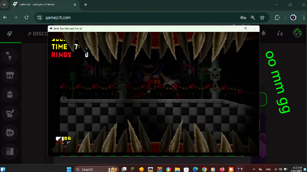This screenshot has width=307, height=172.
Task: Bookmark this page with the star icon
Action: click(262, 18)
